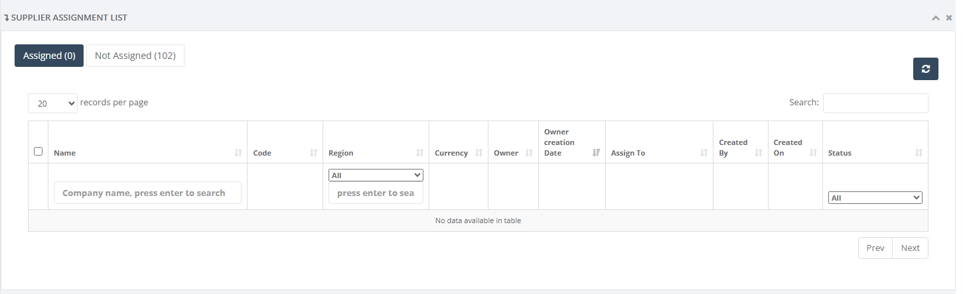This screenshot has height=294, width=963.
Task: Sort by Name column arrows
Action: coord(238,153)
